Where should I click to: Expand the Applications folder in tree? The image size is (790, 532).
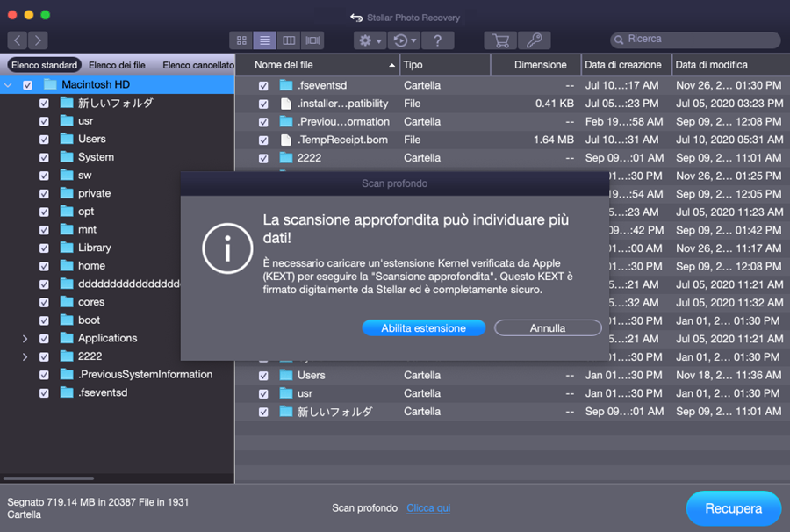[25, 338]
